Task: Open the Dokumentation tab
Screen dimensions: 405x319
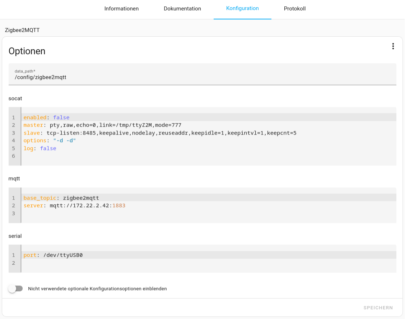Action: [x=182, y=9]
